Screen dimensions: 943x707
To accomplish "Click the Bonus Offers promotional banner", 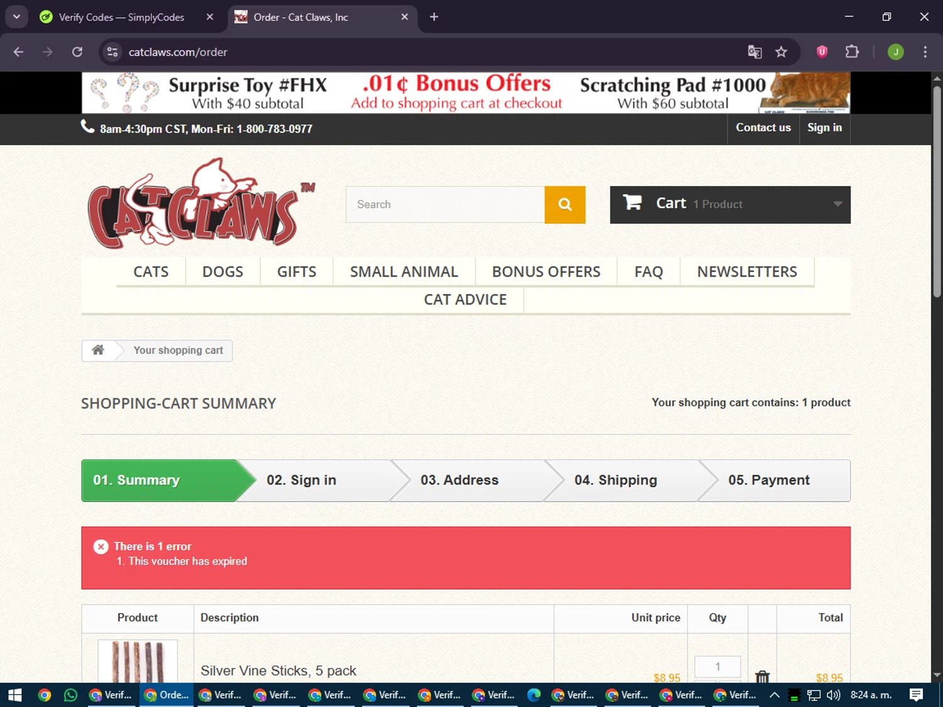I will [466, 92].
